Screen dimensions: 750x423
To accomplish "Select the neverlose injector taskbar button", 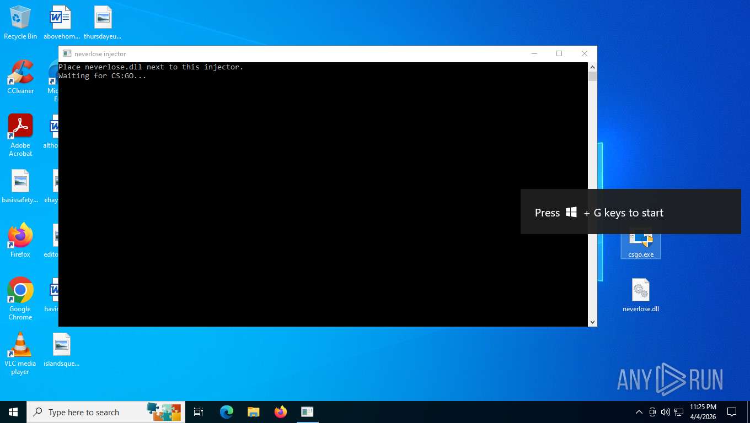I will 307,412.
